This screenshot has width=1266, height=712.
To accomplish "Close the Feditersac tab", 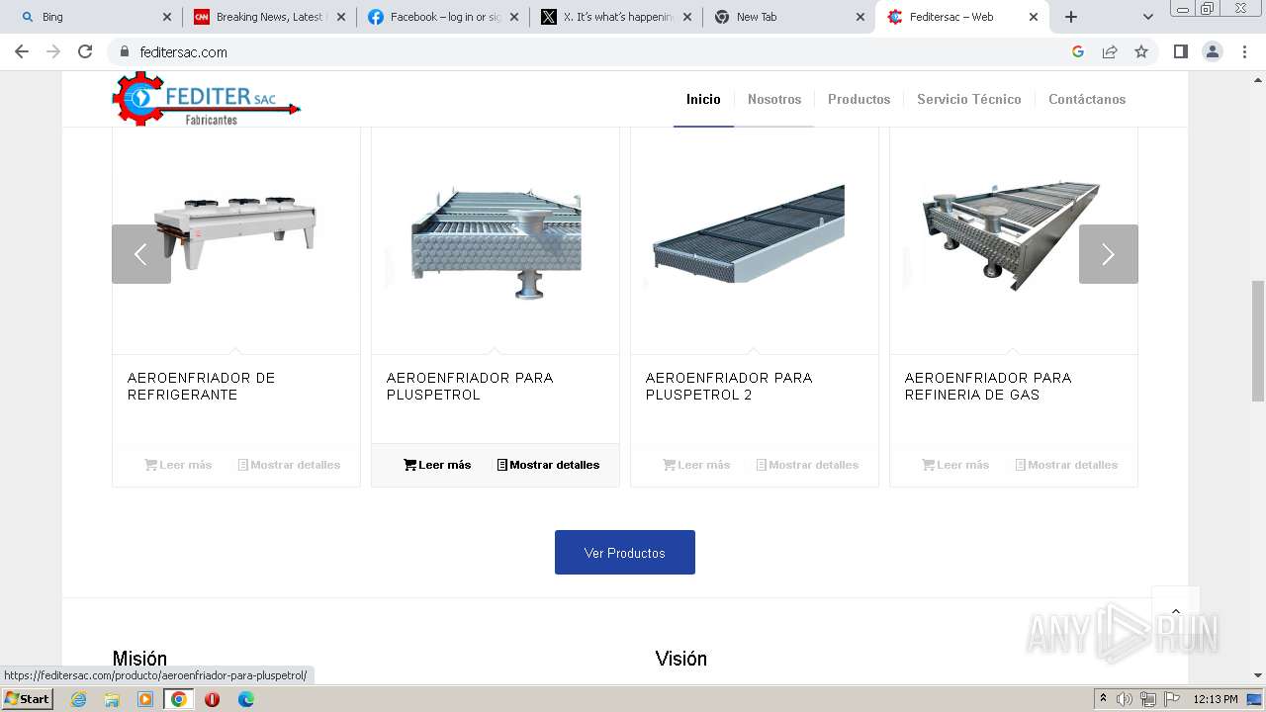I will [x=1034, y=17].
